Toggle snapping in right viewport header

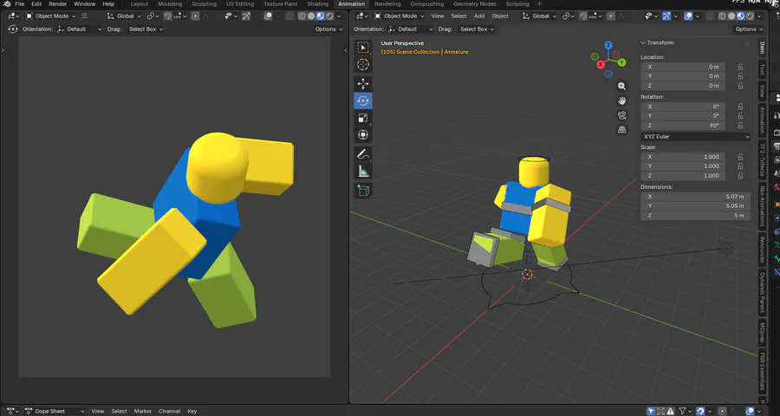(x=583, y=16)
